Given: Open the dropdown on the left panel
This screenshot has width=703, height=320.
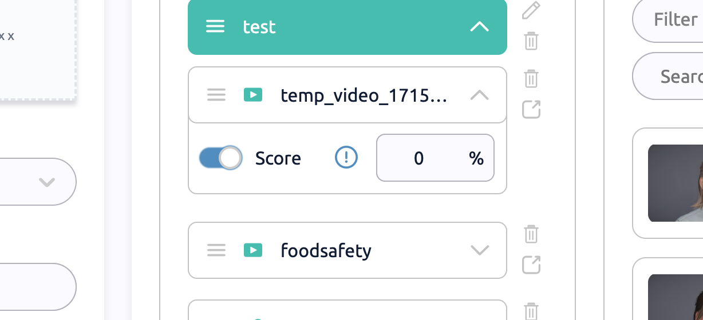Looking at the screenshot, I should coord(46,182).
